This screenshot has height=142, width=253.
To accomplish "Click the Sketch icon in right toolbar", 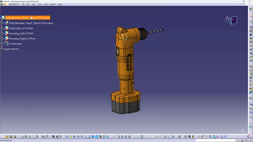I will pos(251,22).
